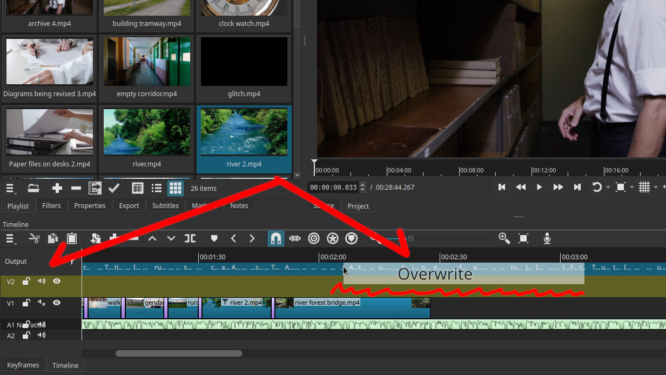The width and height of the screenshot is (666, 375).
Task: Skip to the next point in player
Action: [x=577, y=188]
